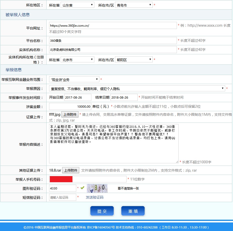Click the 开始日期 field 2017-08-26
The height and width of the screenshot is (231, 233).
click(x=77, y=98)
